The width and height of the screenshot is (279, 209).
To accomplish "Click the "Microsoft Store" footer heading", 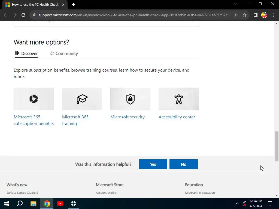I will tap(110, 185).
